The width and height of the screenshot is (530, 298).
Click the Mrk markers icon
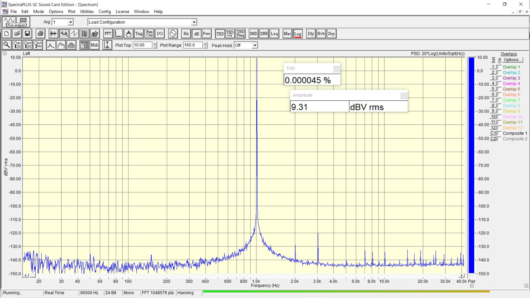[x=94, y=45]
